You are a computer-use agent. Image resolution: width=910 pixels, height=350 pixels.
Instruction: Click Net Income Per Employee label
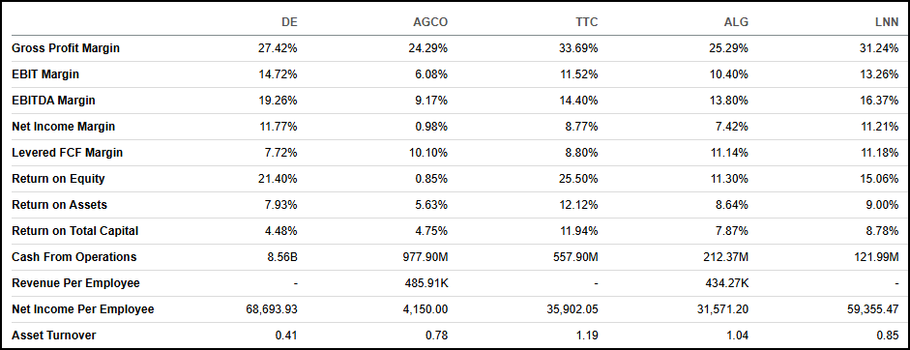tap(83, 309)
